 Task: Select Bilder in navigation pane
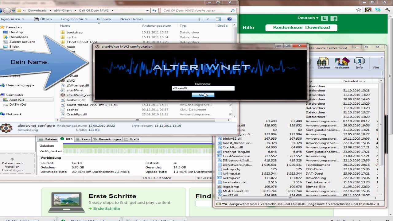click(x=14, y=47)
